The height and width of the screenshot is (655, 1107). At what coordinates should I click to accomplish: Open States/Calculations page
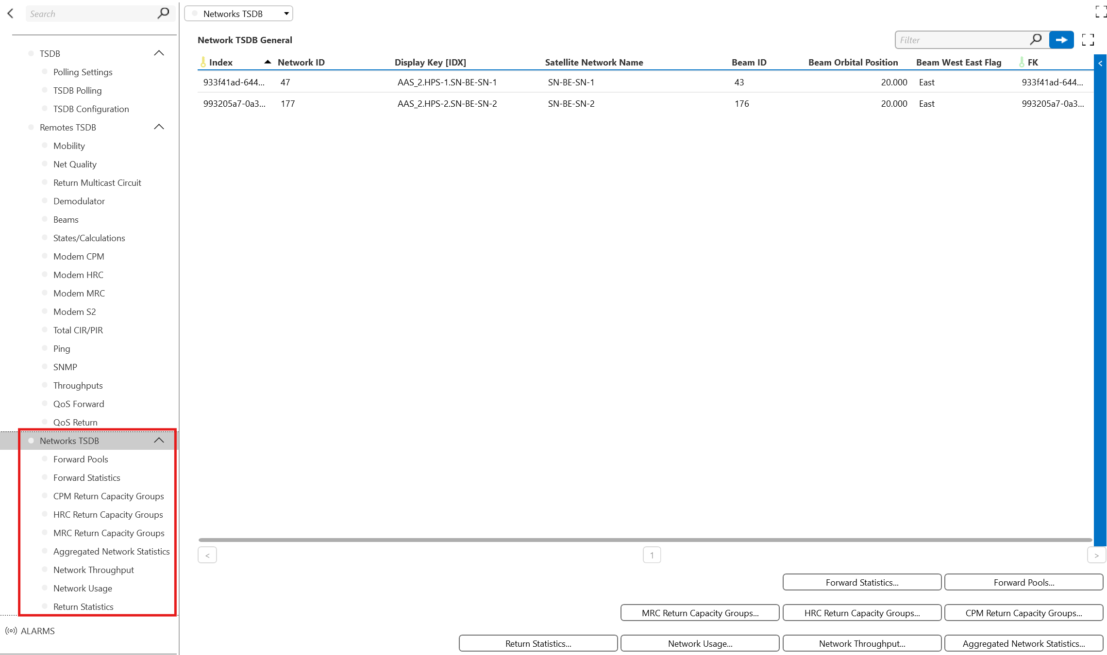tap(89, 238)
